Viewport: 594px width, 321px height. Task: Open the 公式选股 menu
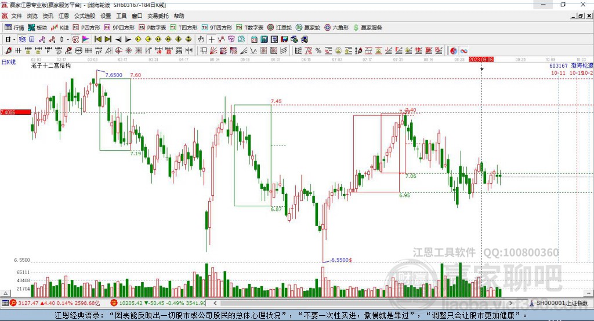[x=85, y=16]
